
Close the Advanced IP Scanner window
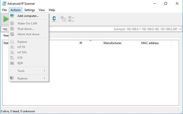pos(177,4)
